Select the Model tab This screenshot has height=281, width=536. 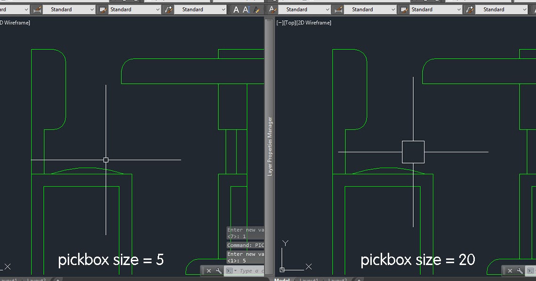281,280
